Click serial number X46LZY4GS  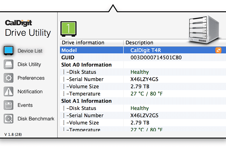(144, 79)
